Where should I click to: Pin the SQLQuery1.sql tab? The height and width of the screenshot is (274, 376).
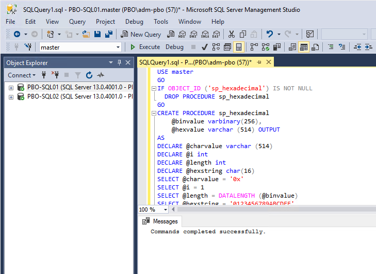[x=259, y=62]
